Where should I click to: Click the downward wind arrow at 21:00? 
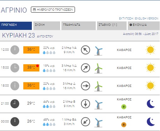[x=85, y=104]
